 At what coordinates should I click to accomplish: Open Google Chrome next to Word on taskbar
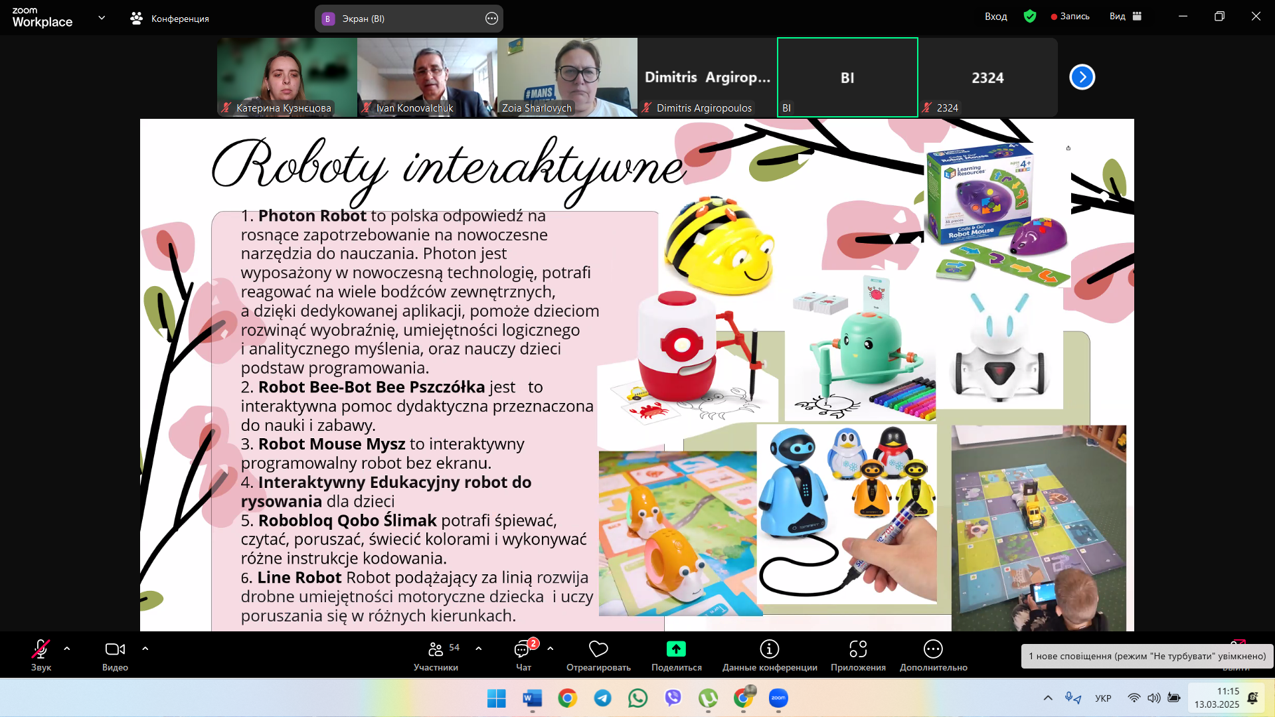pyautogui.click(x=568, y=698)
